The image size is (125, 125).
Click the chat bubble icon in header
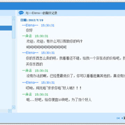[21, 13]
